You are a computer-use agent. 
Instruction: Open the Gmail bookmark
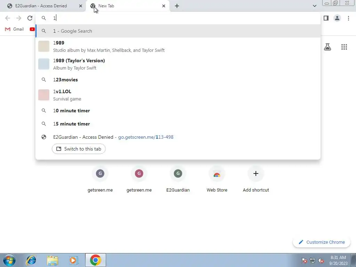pos(14,29)
